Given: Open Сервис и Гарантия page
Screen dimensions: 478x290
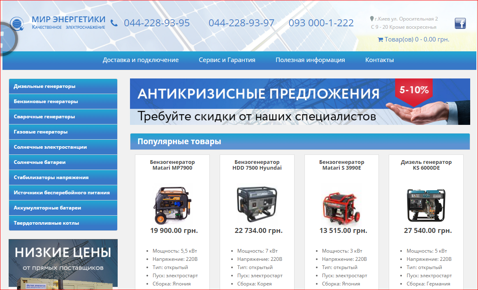Looking at the screenshot, I should [227, 60].
